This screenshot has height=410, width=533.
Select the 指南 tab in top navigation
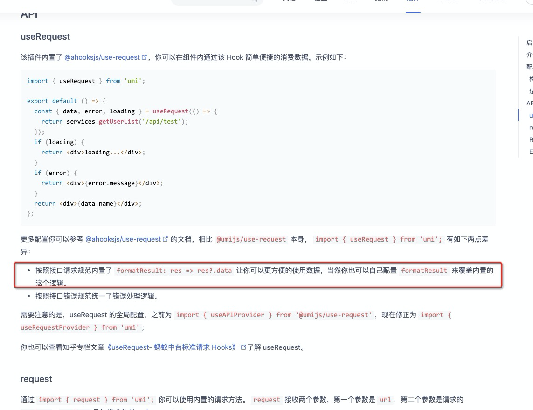coord(381,1)
